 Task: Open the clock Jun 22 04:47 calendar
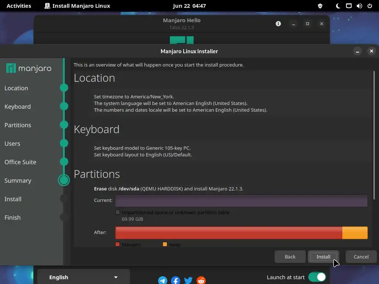click(189, 6)
